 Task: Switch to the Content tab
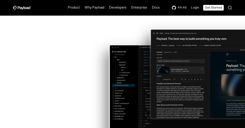(x=159, y=52)
